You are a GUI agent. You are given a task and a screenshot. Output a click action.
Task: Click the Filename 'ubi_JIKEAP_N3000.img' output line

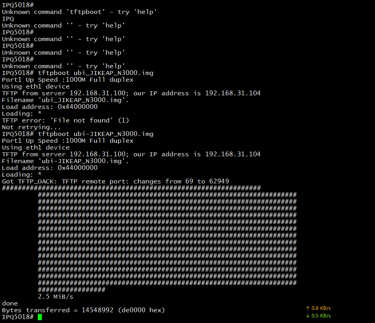coord(65,100)
